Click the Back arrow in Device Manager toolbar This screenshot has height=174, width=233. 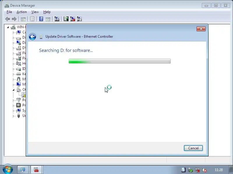pos(8,19)
